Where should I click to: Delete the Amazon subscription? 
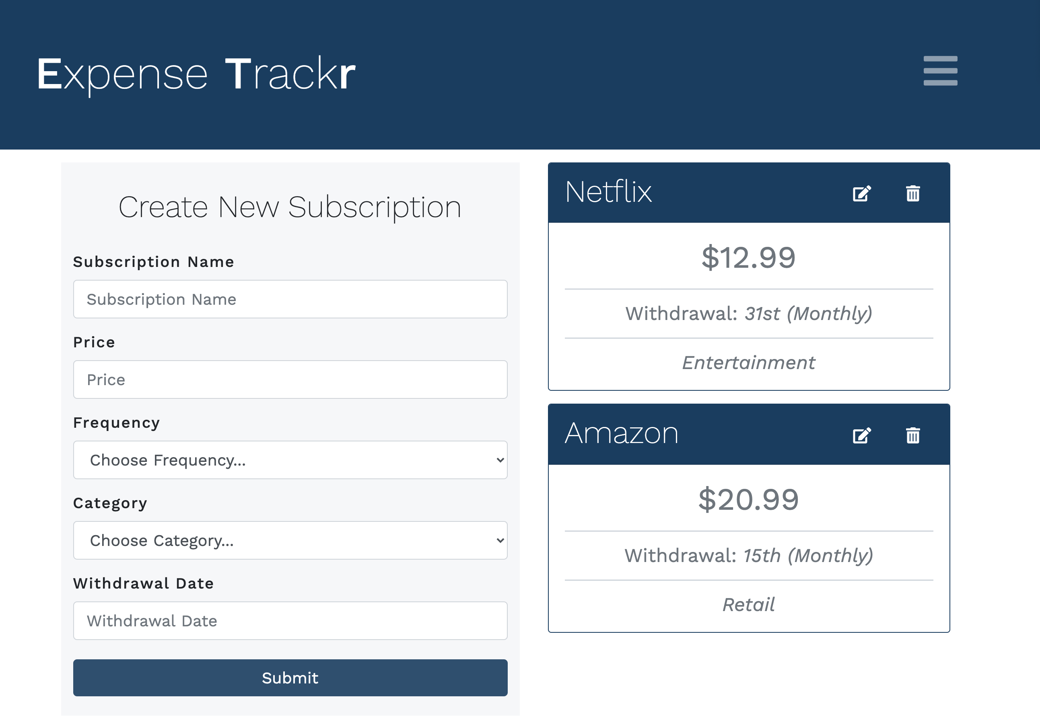pyautogui.click(x=912, y=435)
